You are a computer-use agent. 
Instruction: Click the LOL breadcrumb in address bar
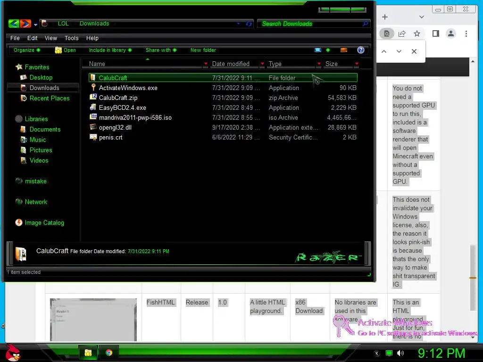[63, 24]
